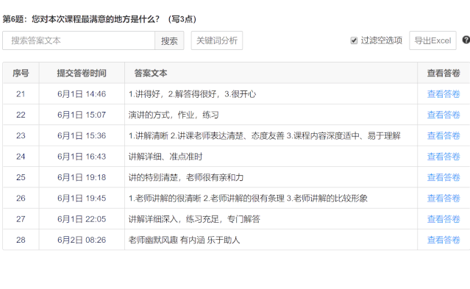470x289 pixels.
Task: Click timestamp '6月1日 16:43'
Action: coord(82,157)
